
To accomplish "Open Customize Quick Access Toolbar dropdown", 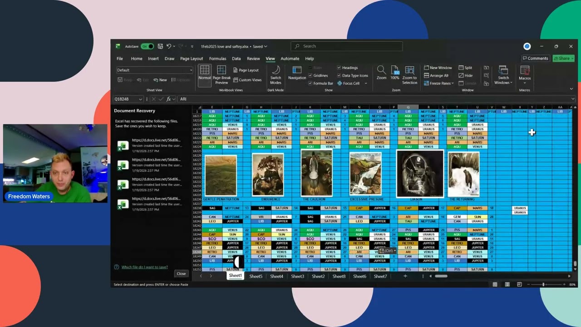I will point(192,46).
